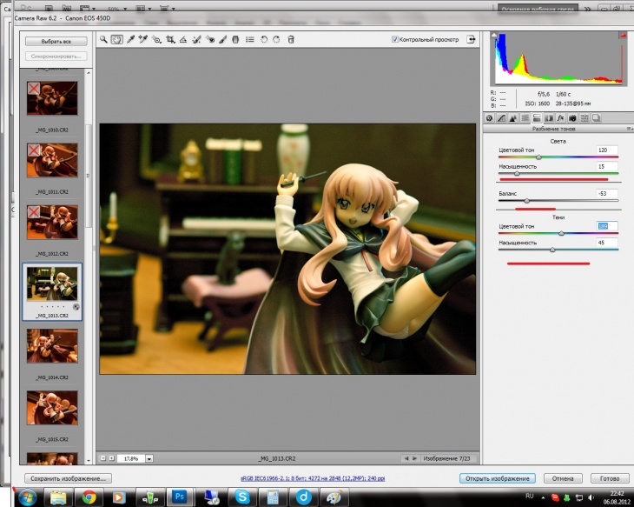Open Skype from the taskbar
Image resolution: width=634 pixels, height=507 pixels.
[x=242, y=497]
